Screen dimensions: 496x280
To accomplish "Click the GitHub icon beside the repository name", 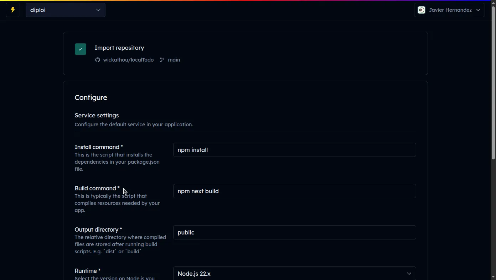I will 98,60.
